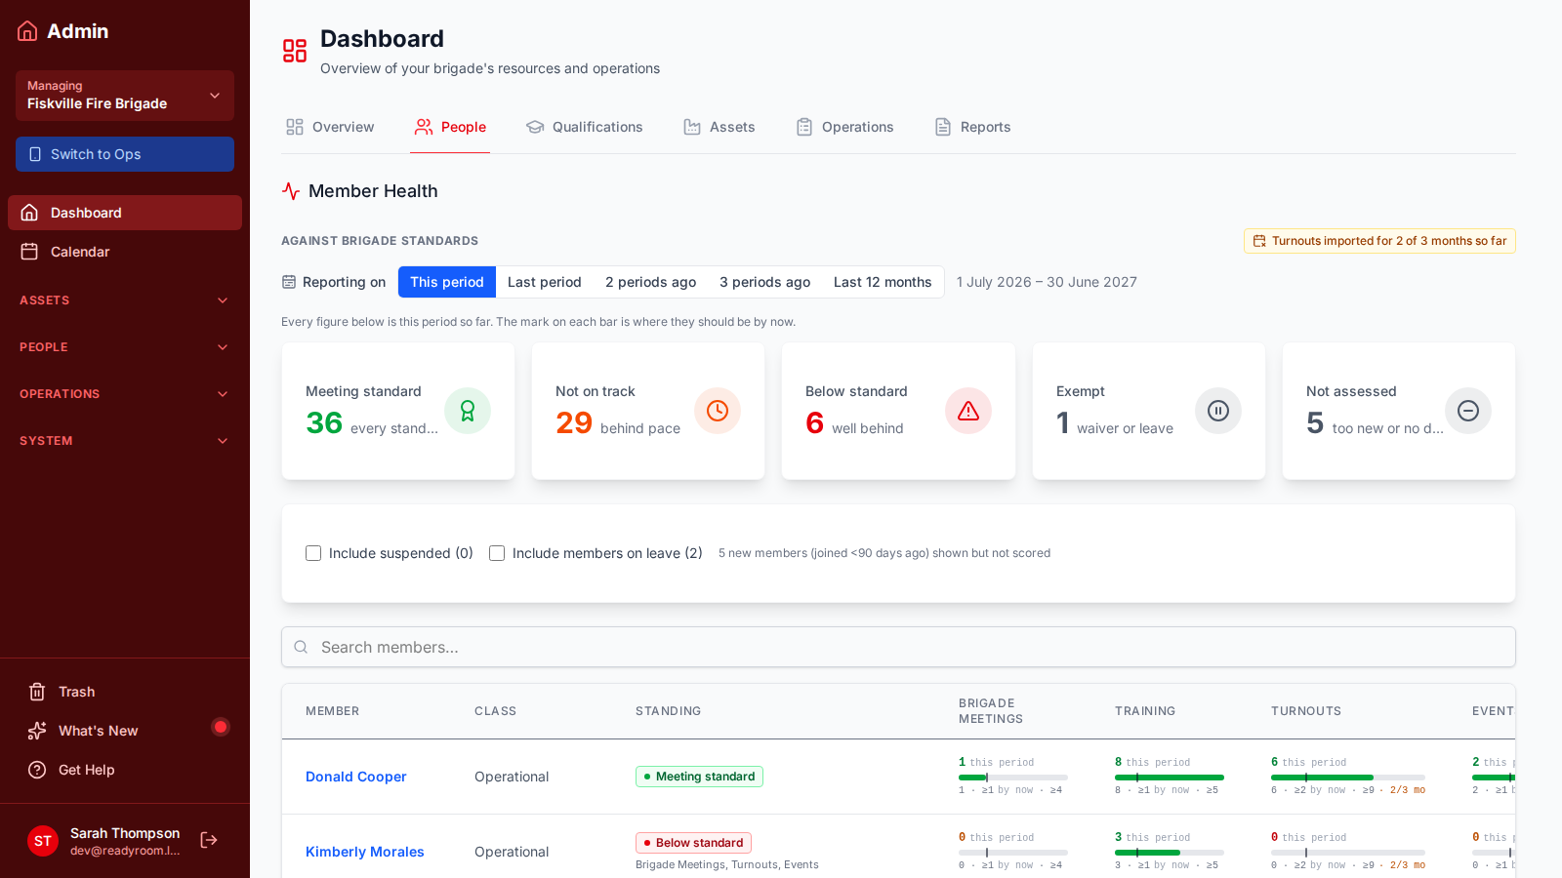Open the Assets tab
This screenshot has width=1562, height=878.
[719, 127]
